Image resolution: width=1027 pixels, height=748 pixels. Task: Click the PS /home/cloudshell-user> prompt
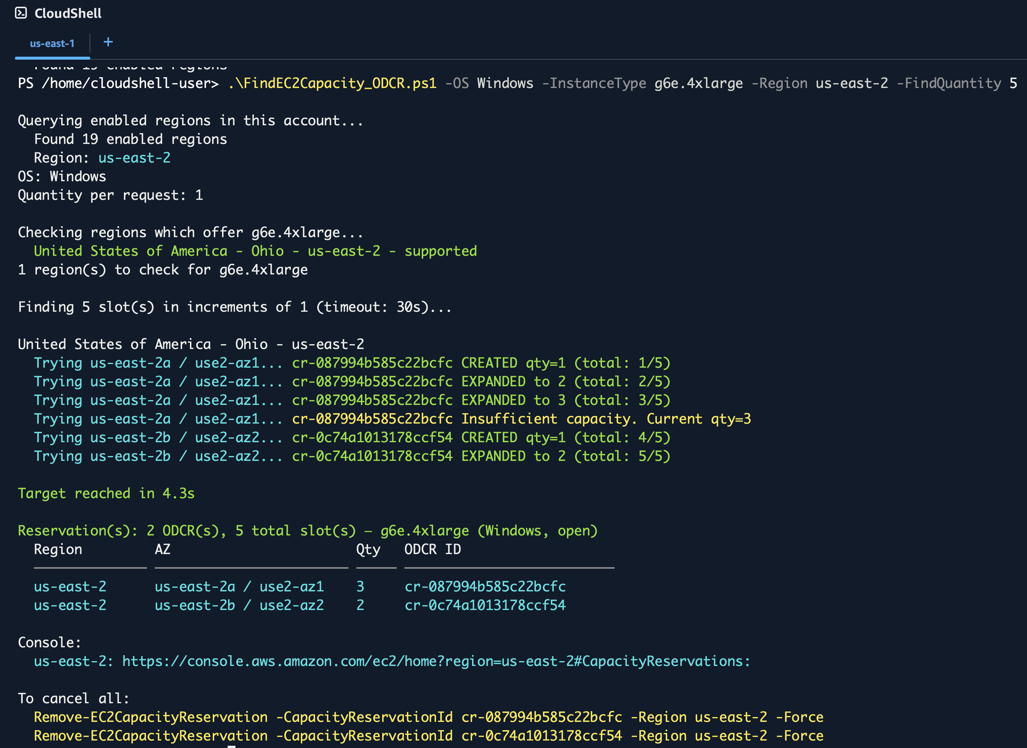(x=118, y=83)
